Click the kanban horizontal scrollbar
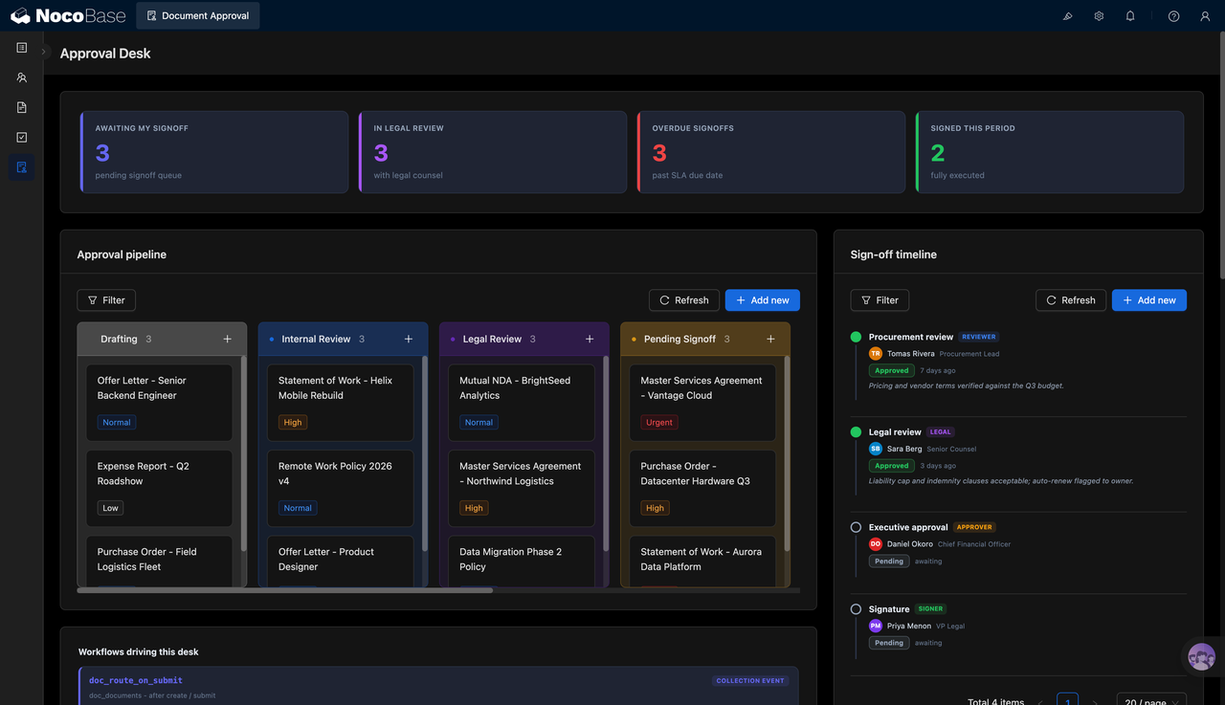Viewport: 1225px width, 705px height. (x=285, y=590)
